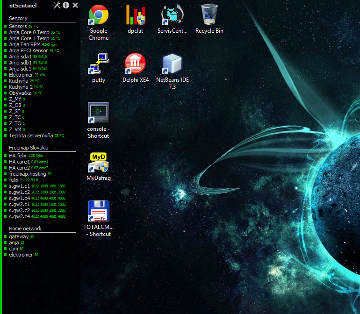The width and height of the screenshot is (360, 314).
Task: Select the console - Shortcut icon
Action: coord(99,121)
